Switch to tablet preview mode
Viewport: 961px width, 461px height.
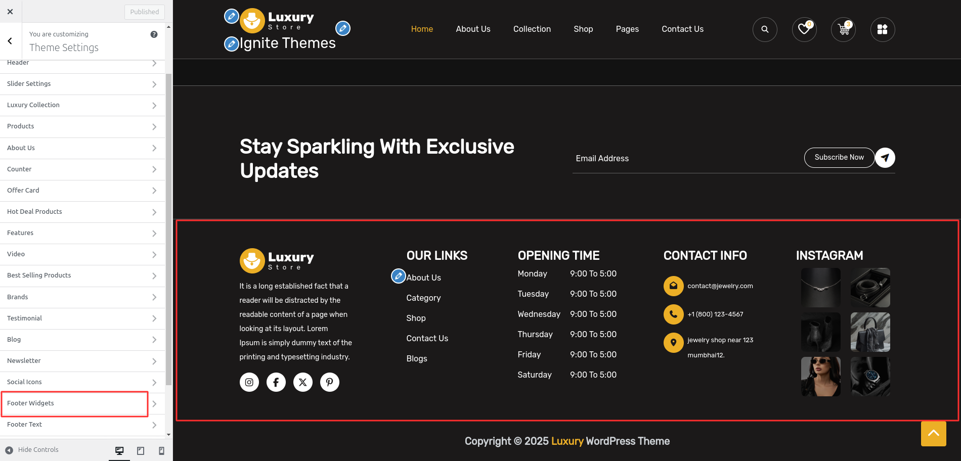(140, 450)
